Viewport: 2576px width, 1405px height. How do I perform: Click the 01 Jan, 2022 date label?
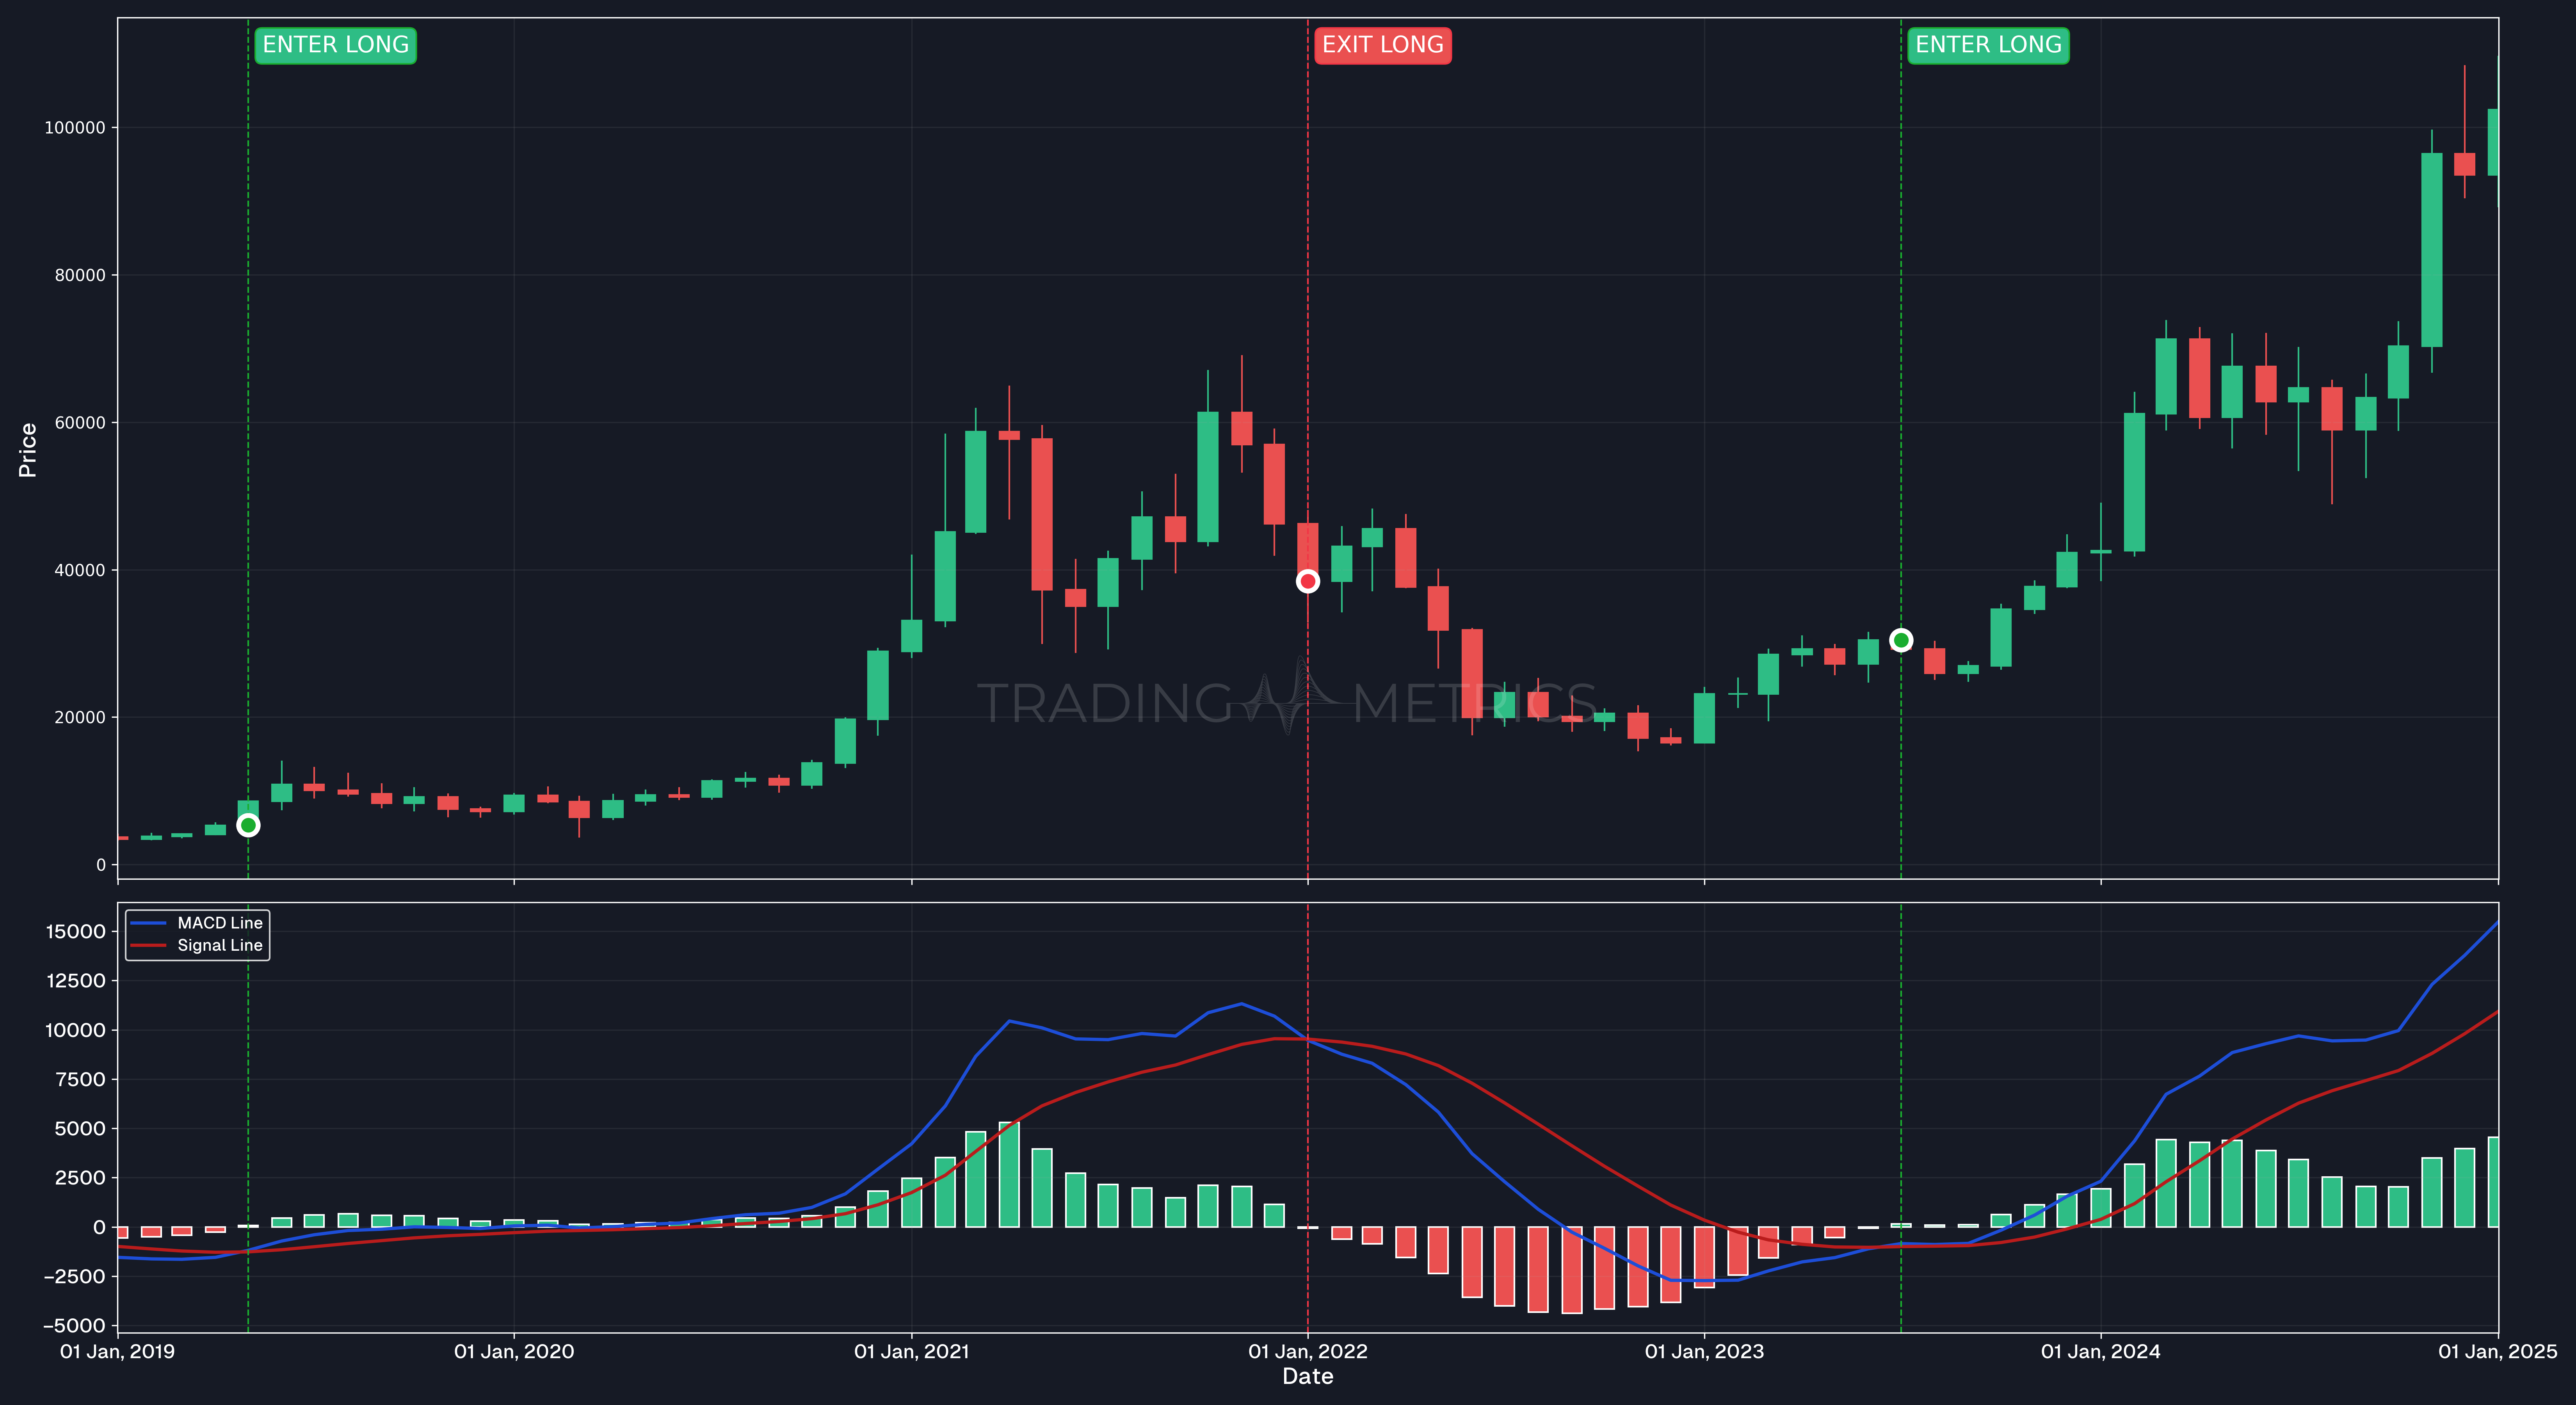(1307, 1352)
